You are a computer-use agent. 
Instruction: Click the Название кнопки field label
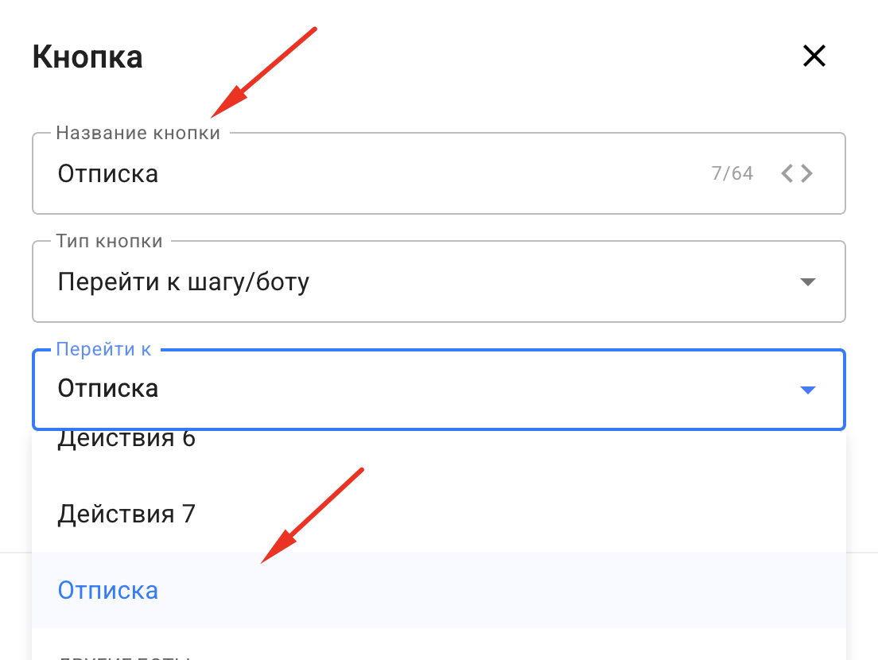click(x=138, y=134)
